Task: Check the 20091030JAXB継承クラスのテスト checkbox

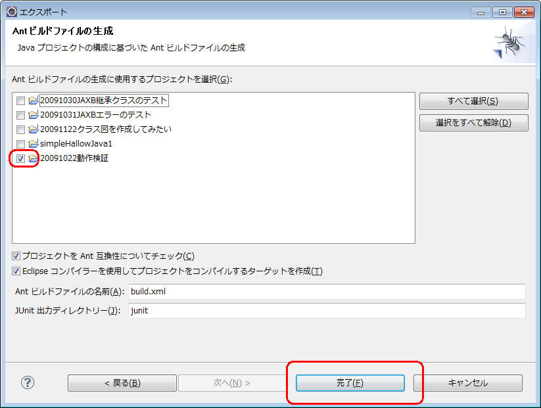Action: [x=20, y=101]
